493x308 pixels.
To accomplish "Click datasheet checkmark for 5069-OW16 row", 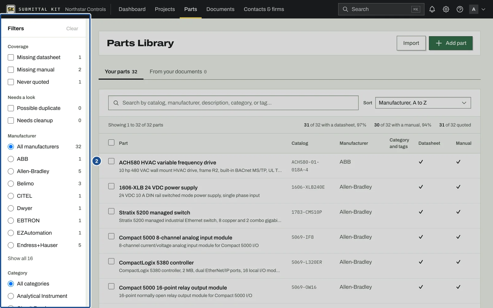I will coord(421,287).
